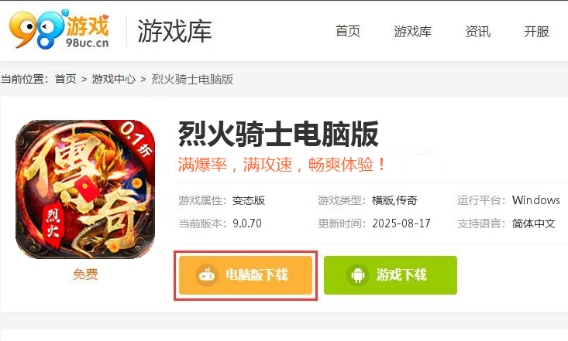
Task: Click the 烈火骑士电脑版 game title heading
Action: coord(278,134)
